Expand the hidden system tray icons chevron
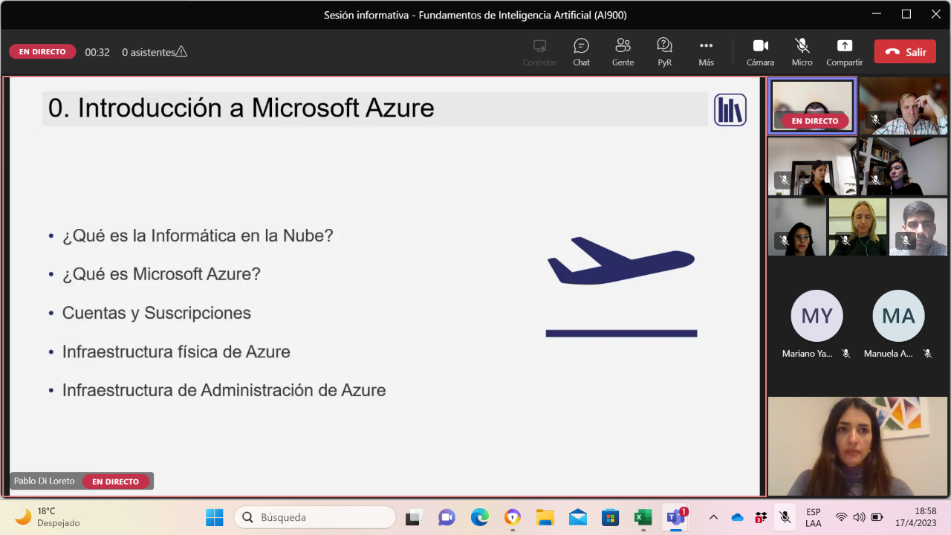The image size is (951, 535). tap(713, 517)
